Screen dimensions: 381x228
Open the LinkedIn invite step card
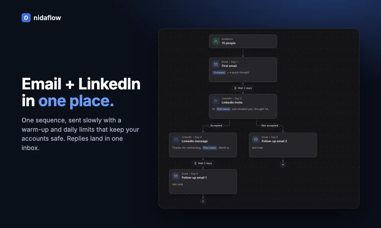(243, 106)
